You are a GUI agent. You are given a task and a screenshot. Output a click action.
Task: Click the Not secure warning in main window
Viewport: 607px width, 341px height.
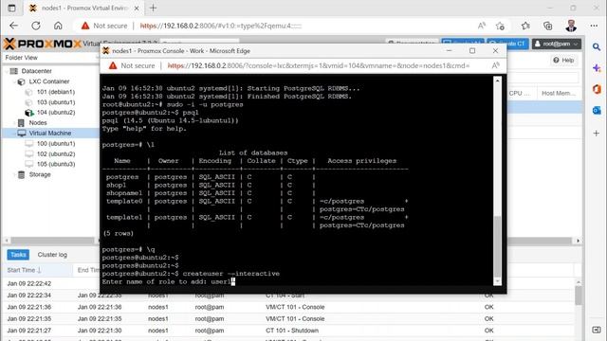(104, 26)
